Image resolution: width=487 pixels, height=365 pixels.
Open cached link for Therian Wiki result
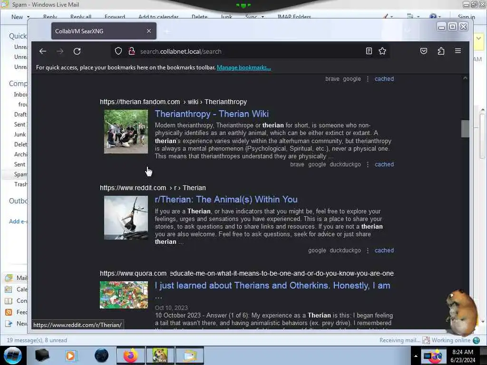pos(384,164)
